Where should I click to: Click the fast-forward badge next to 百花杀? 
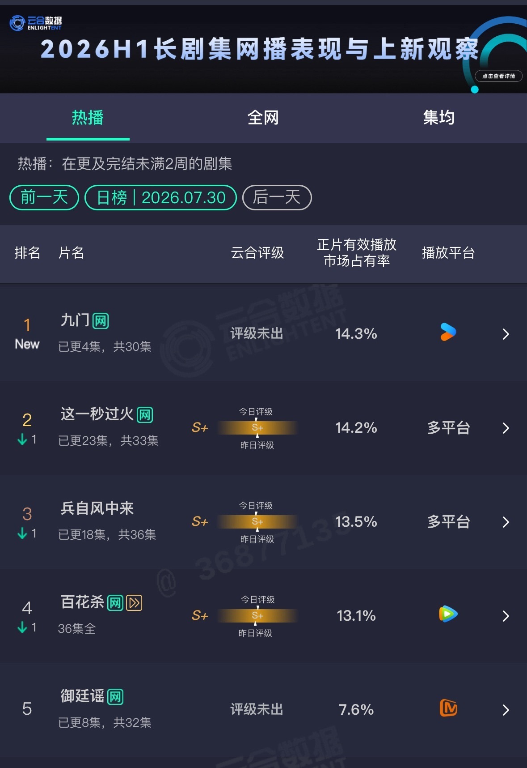(134, 603)
